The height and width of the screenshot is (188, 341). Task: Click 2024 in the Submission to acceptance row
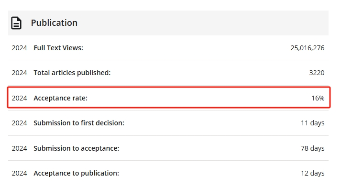click(19, 148)
